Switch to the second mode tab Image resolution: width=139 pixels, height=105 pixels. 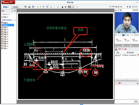click(x=15, y=7)
